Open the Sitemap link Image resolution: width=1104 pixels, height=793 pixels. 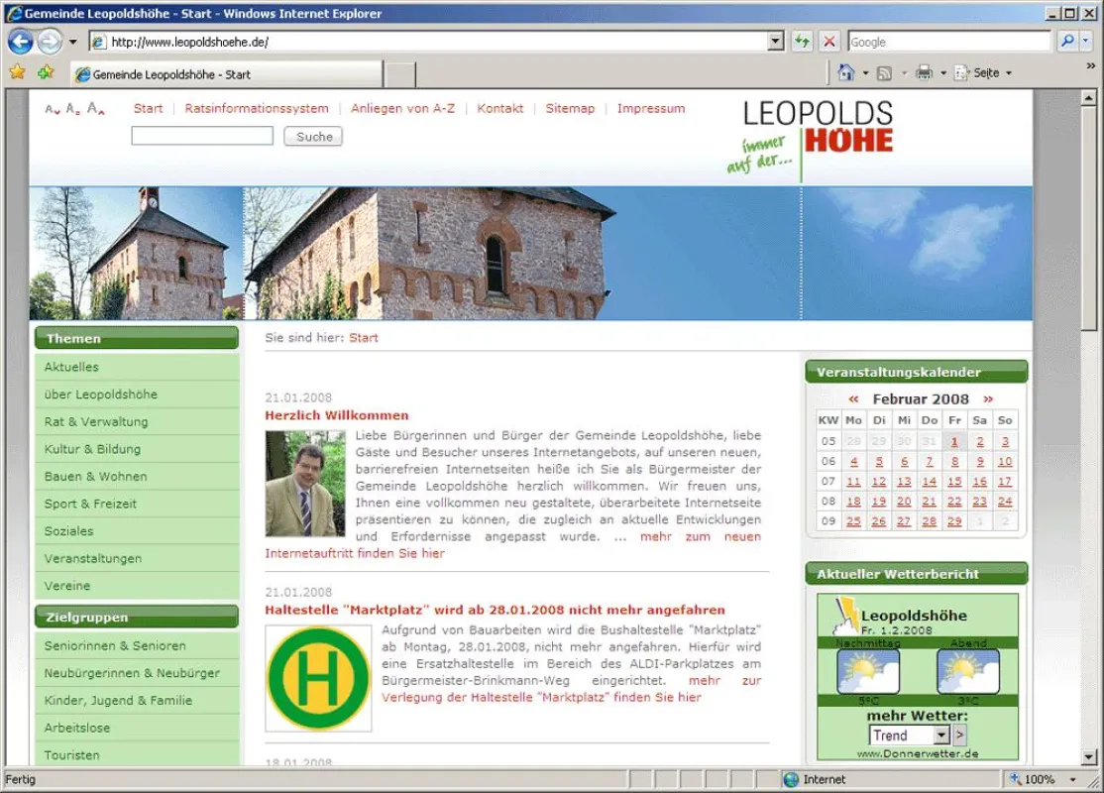pyautogui.click(x=570, y=108)
